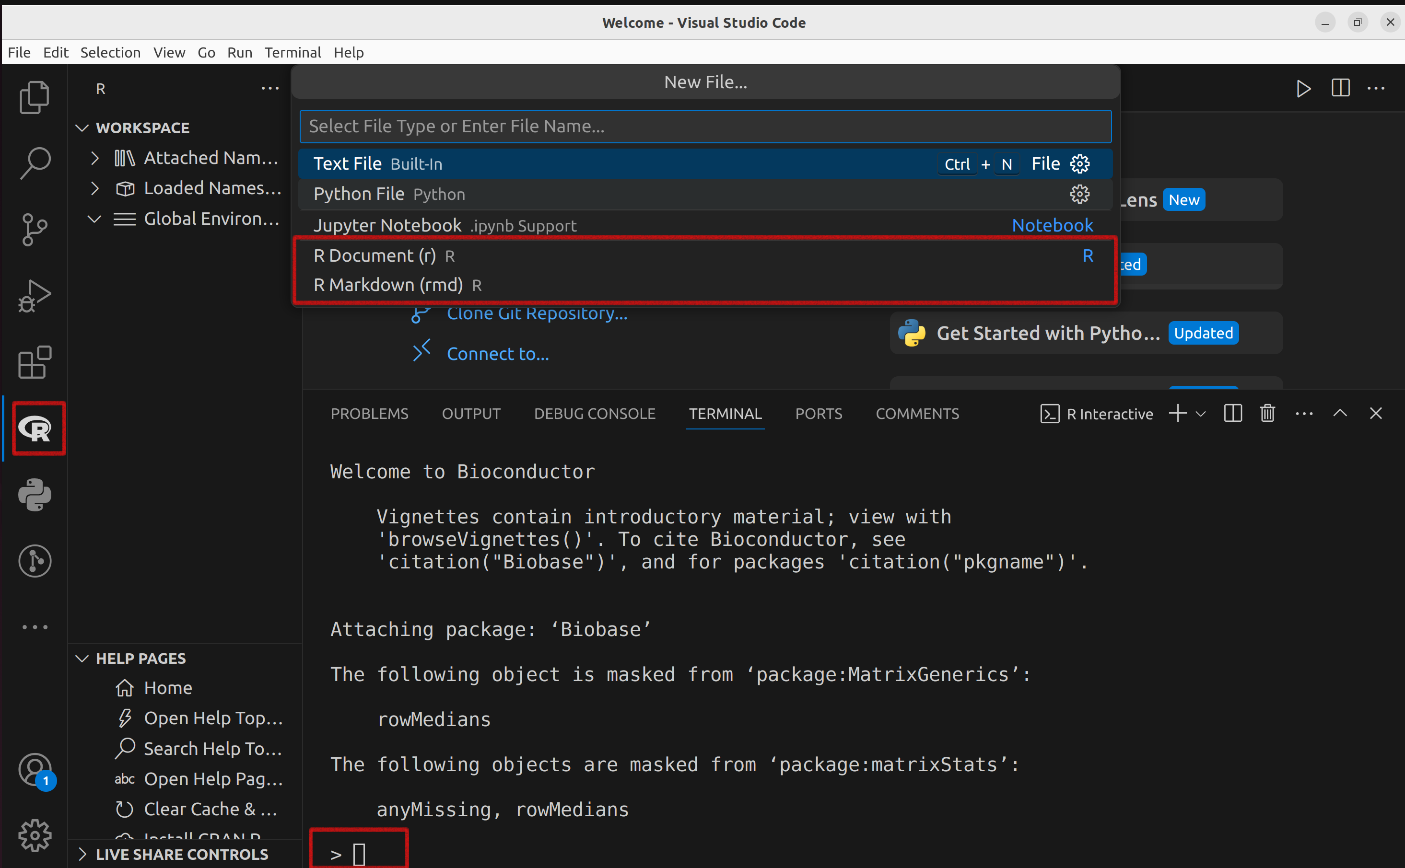This screenshot has height=868, width=1405.
Task: Kill the terminal with trash icon
Action: [x=1267, y=413]
